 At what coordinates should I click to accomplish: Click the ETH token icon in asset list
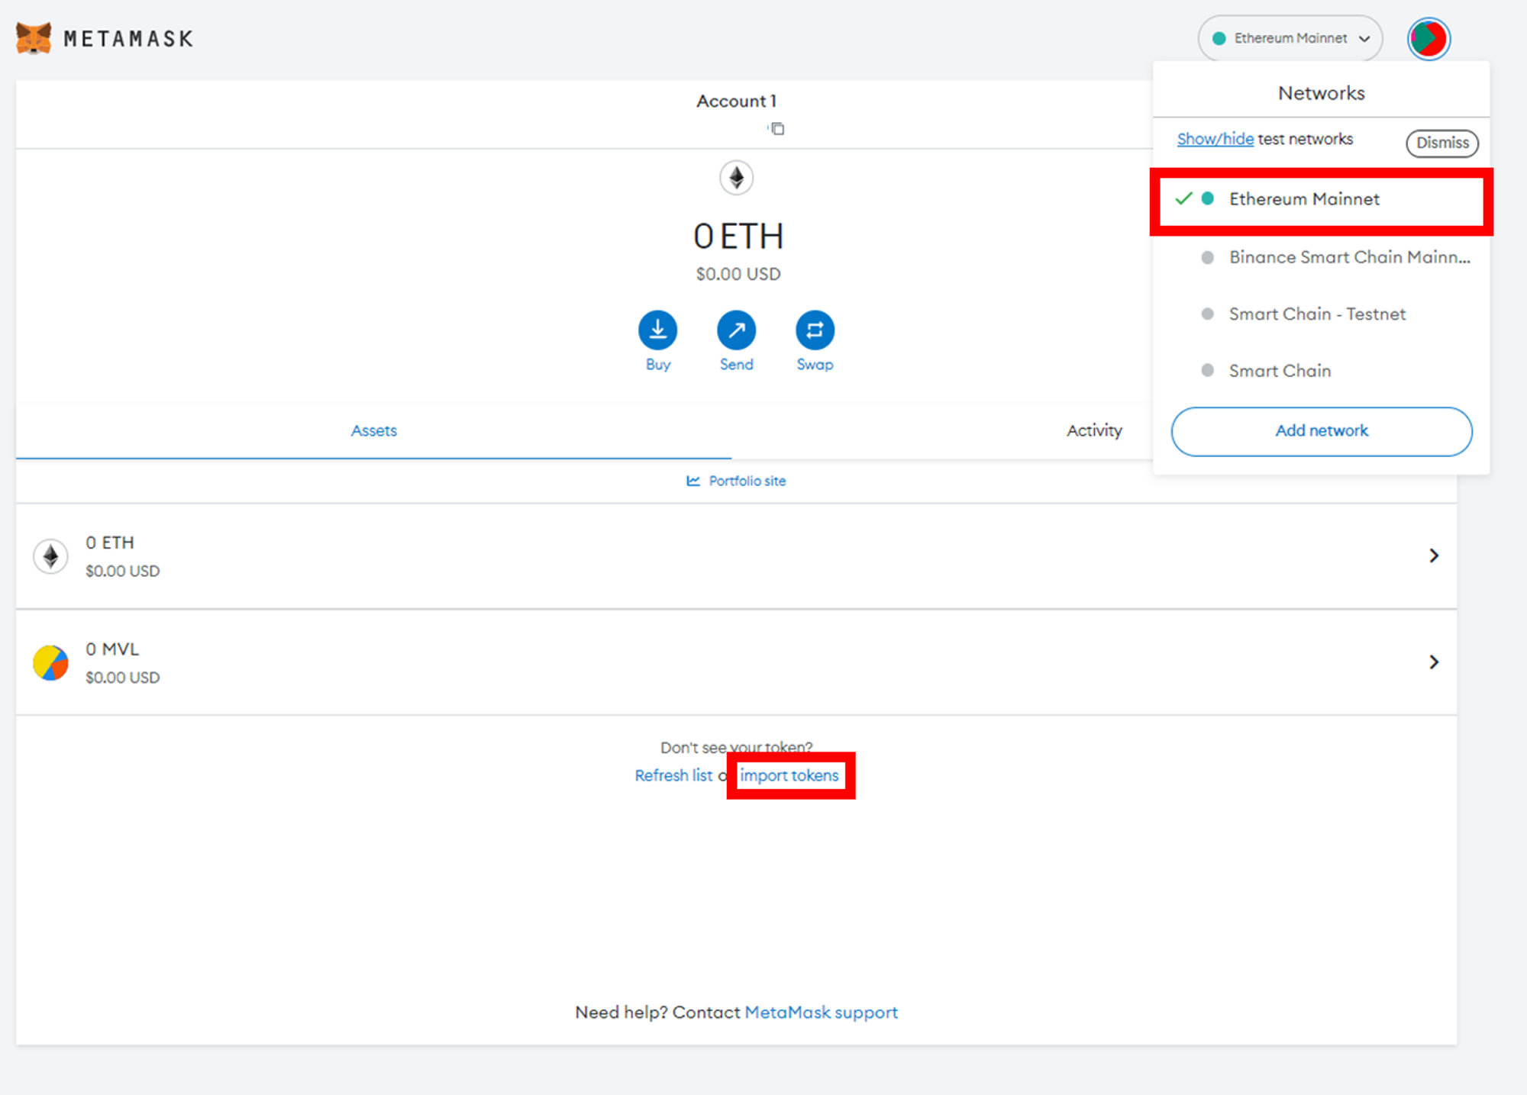coord(50,556)
